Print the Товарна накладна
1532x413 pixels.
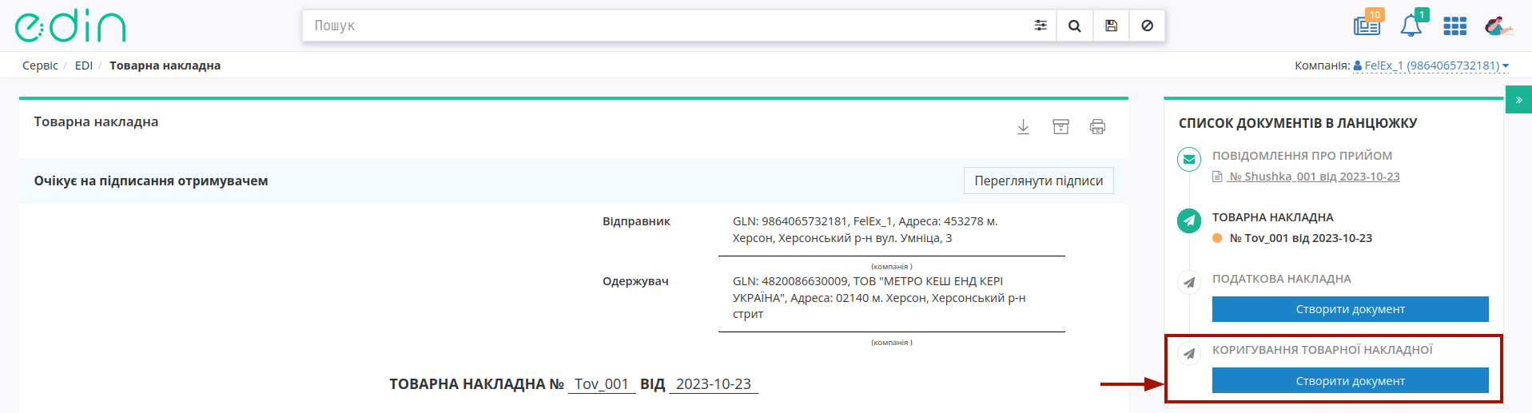[1097, 127]
